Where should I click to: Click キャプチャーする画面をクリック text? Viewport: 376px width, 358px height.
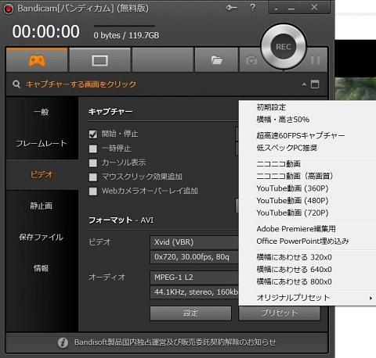click(x=81, y=84)
